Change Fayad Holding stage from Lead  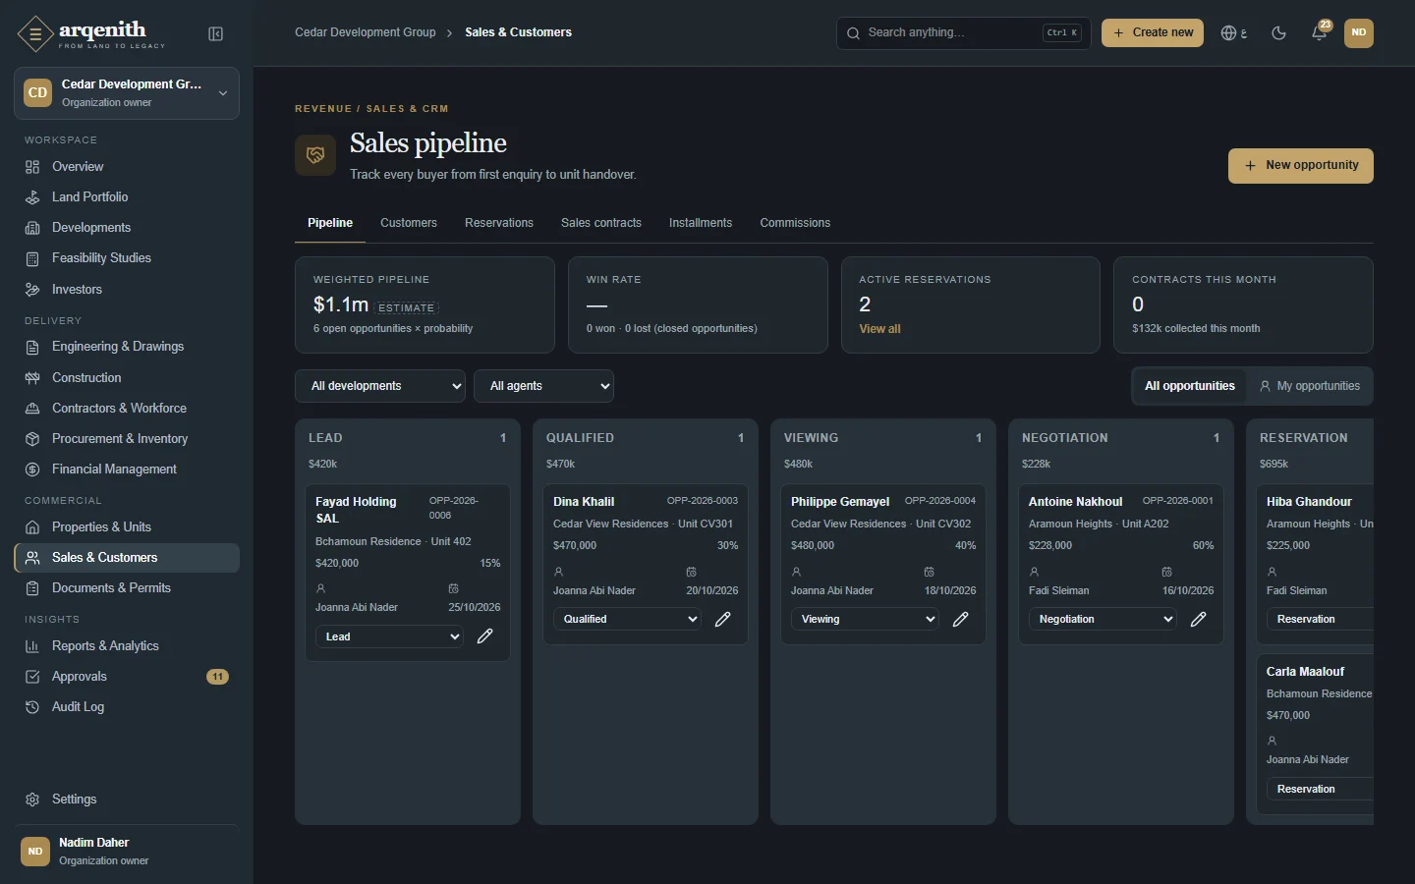point(390,636)
